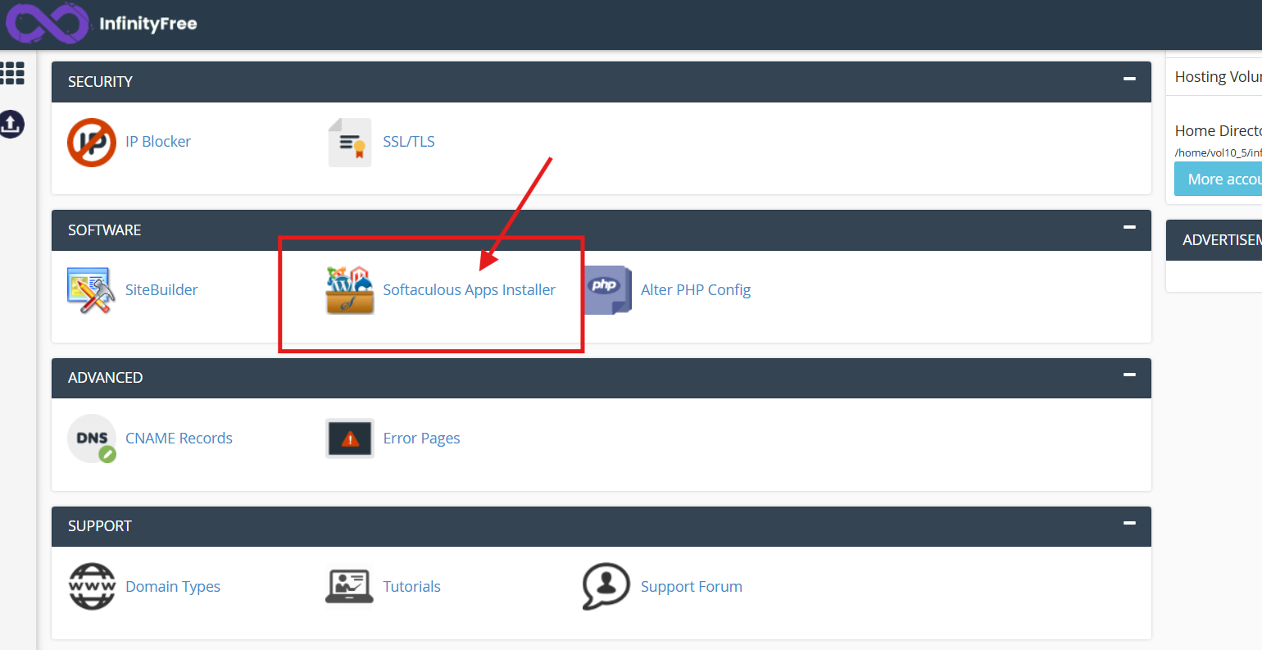Click the ADVANCED section header title
The width and height of the screenshot is (1262, 650).
[x=105, y=378]
